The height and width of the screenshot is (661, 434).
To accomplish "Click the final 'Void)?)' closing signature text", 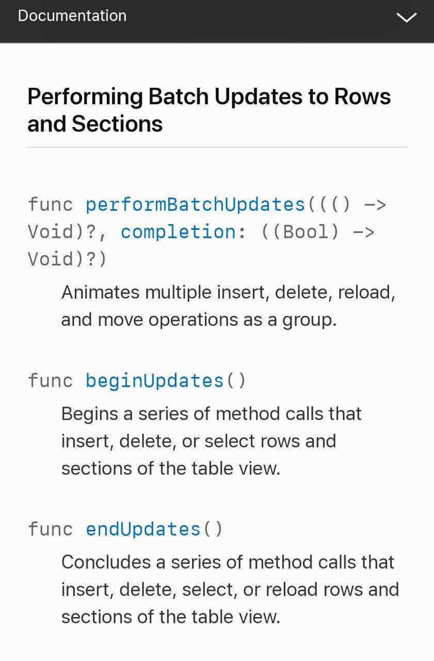I will (68, 258).
